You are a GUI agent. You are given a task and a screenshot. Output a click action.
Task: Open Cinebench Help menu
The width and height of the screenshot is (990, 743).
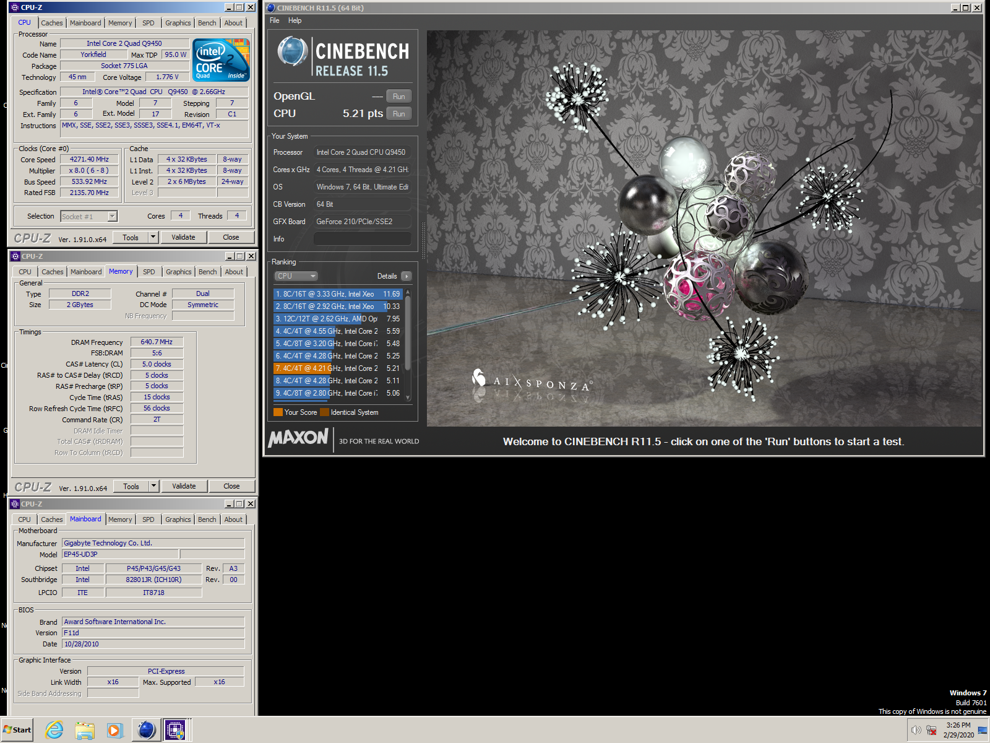pos(295,20)
